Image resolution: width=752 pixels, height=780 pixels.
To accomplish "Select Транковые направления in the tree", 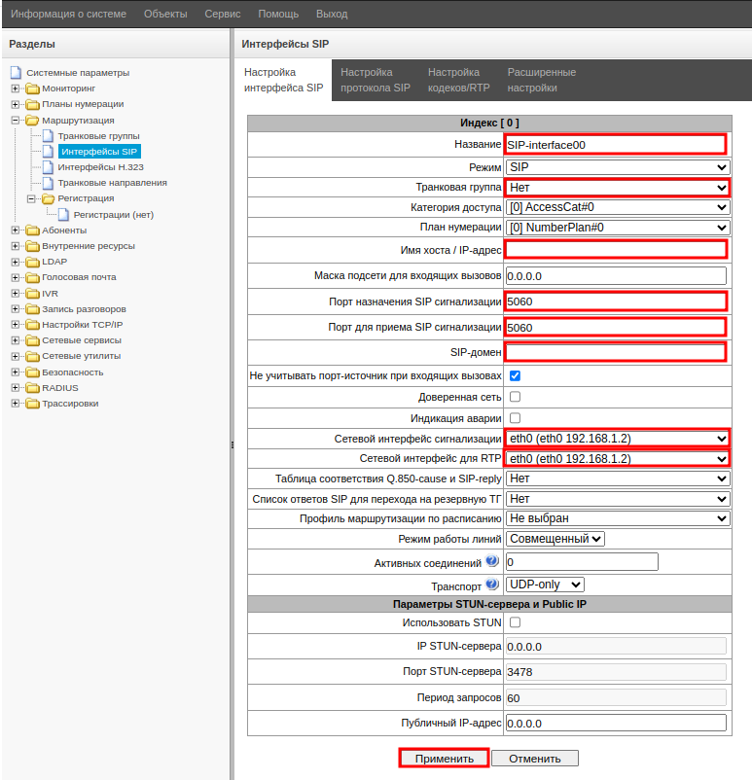I will (112, 183).
